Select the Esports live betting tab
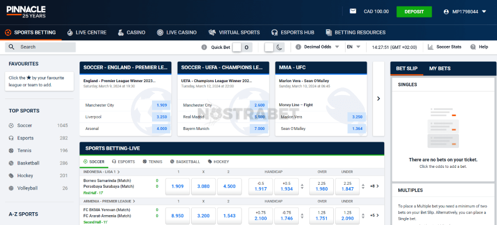The width and height of the screenshot is (497, 225). tap(123, 161)
